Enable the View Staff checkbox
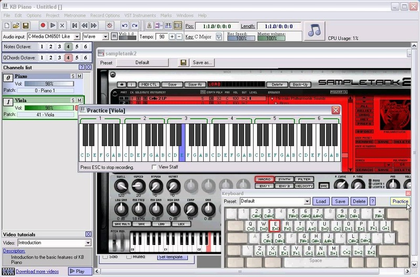Image resolution: width=420 pixels, height=277 pixels. (154, 167)
